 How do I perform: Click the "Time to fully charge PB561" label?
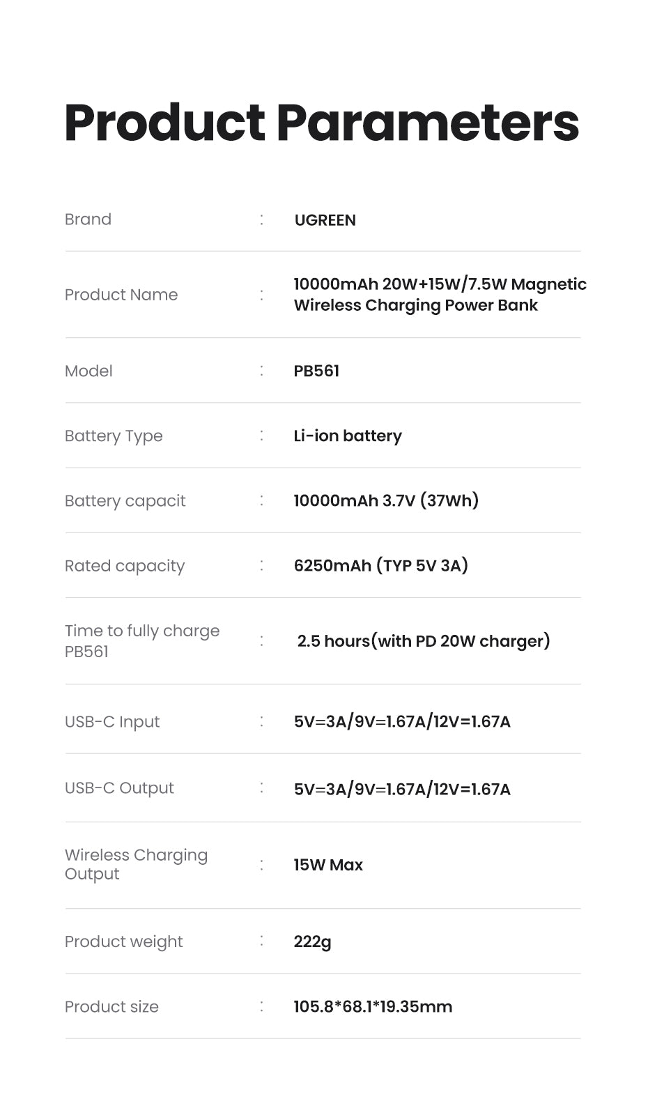pos(142,641)
